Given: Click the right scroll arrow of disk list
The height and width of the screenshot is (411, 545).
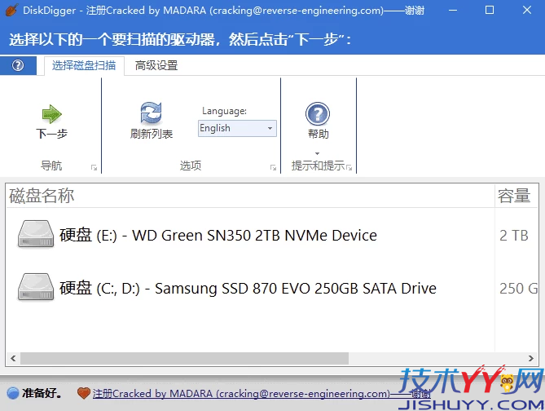Looking at the screenshot, I should coord(531,358).
